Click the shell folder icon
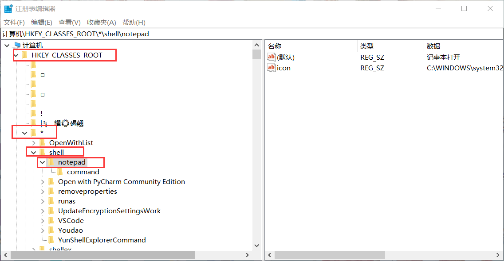The width and height of the screenshot is (504, 261). click(42, 152)
